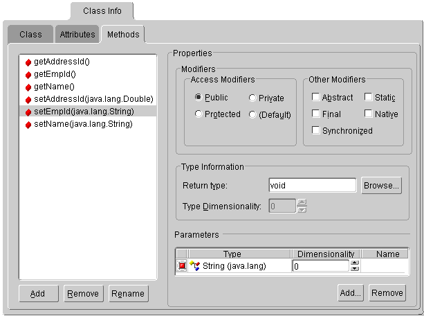Enable the Static modifier checkbox

(x=368, y=97)
